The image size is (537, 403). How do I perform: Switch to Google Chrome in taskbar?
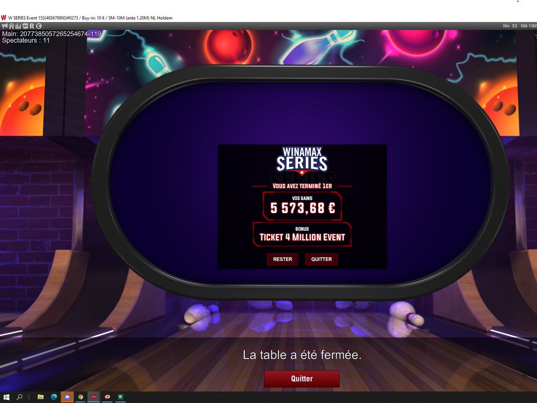tap(81, 397)
